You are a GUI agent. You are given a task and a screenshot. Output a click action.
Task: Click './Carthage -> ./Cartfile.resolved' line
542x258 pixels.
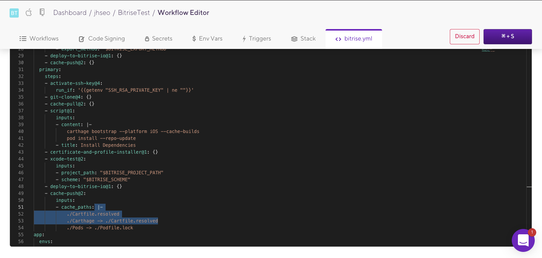click(112, 221)
